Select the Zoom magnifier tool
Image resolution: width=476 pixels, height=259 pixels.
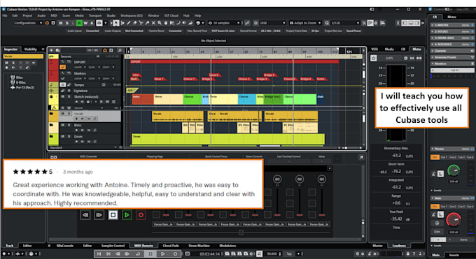[x=160, y=23]
